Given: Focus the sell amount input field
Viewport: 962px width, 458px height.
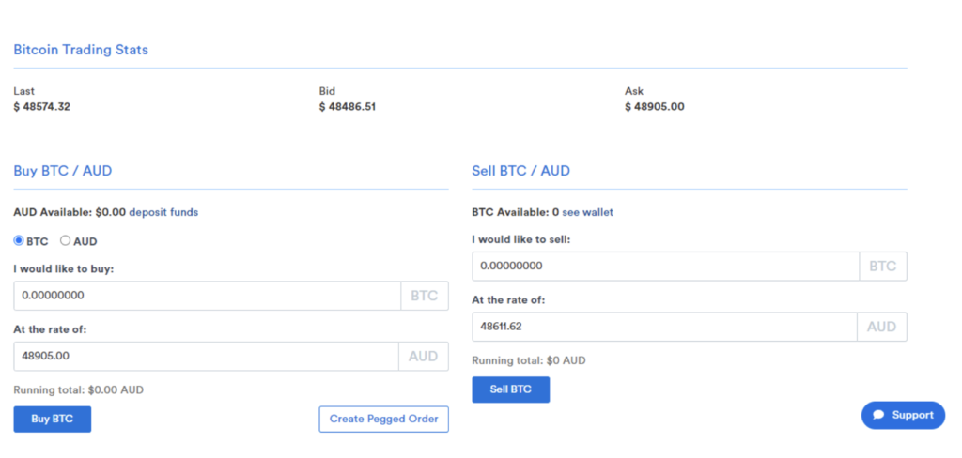Looking at the screenshot, I should 666,267.
